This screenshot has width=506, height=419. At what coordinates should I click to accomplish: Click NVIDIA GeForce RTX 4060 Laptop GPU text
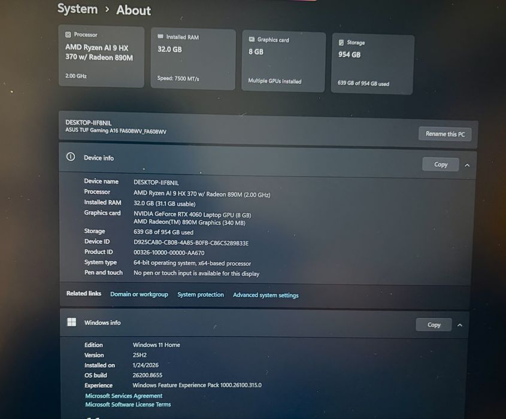(192, 214)
